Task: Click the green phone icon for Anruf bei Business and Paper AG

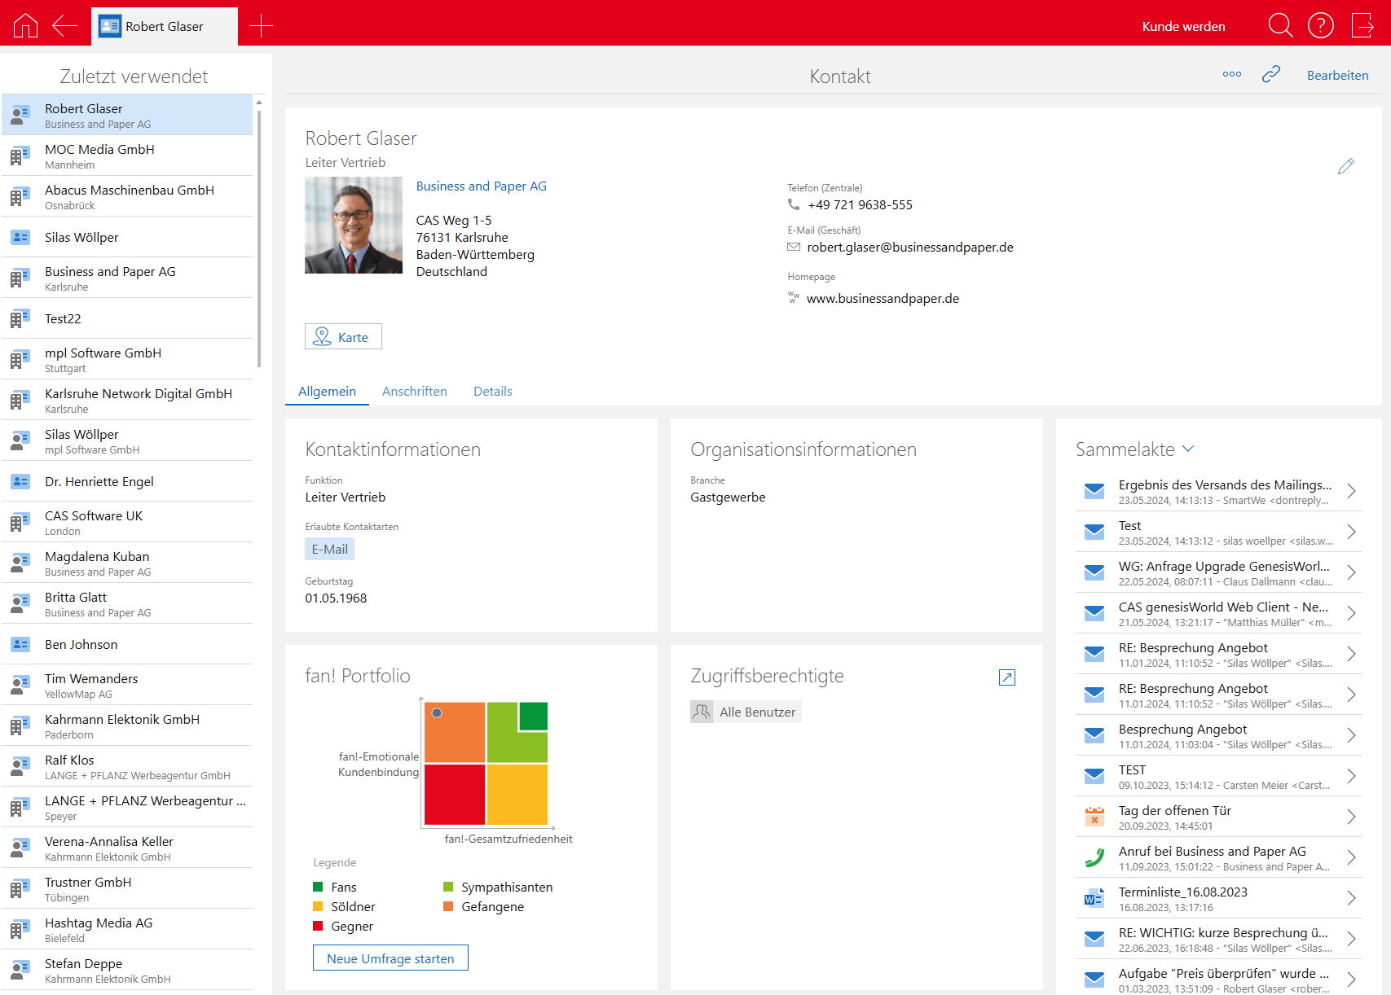Action: 1094,857
